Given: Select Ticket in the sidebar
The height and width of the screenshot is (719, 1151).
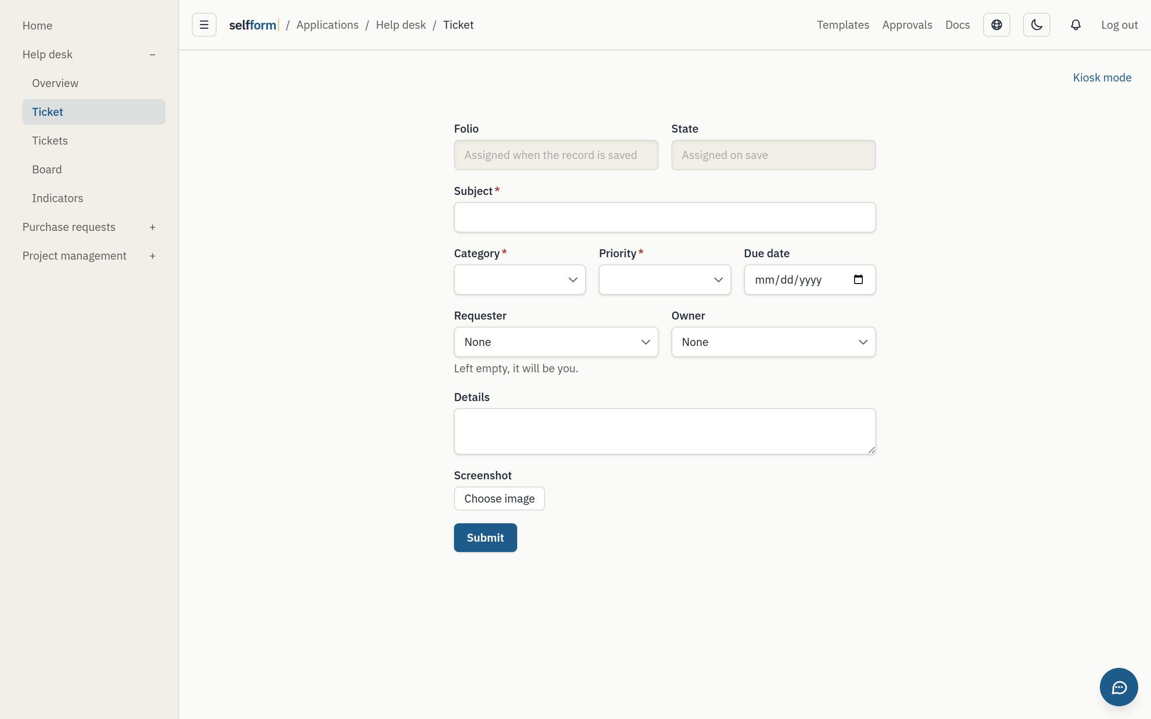Looking at the screenshot, I should coord(94,112).
